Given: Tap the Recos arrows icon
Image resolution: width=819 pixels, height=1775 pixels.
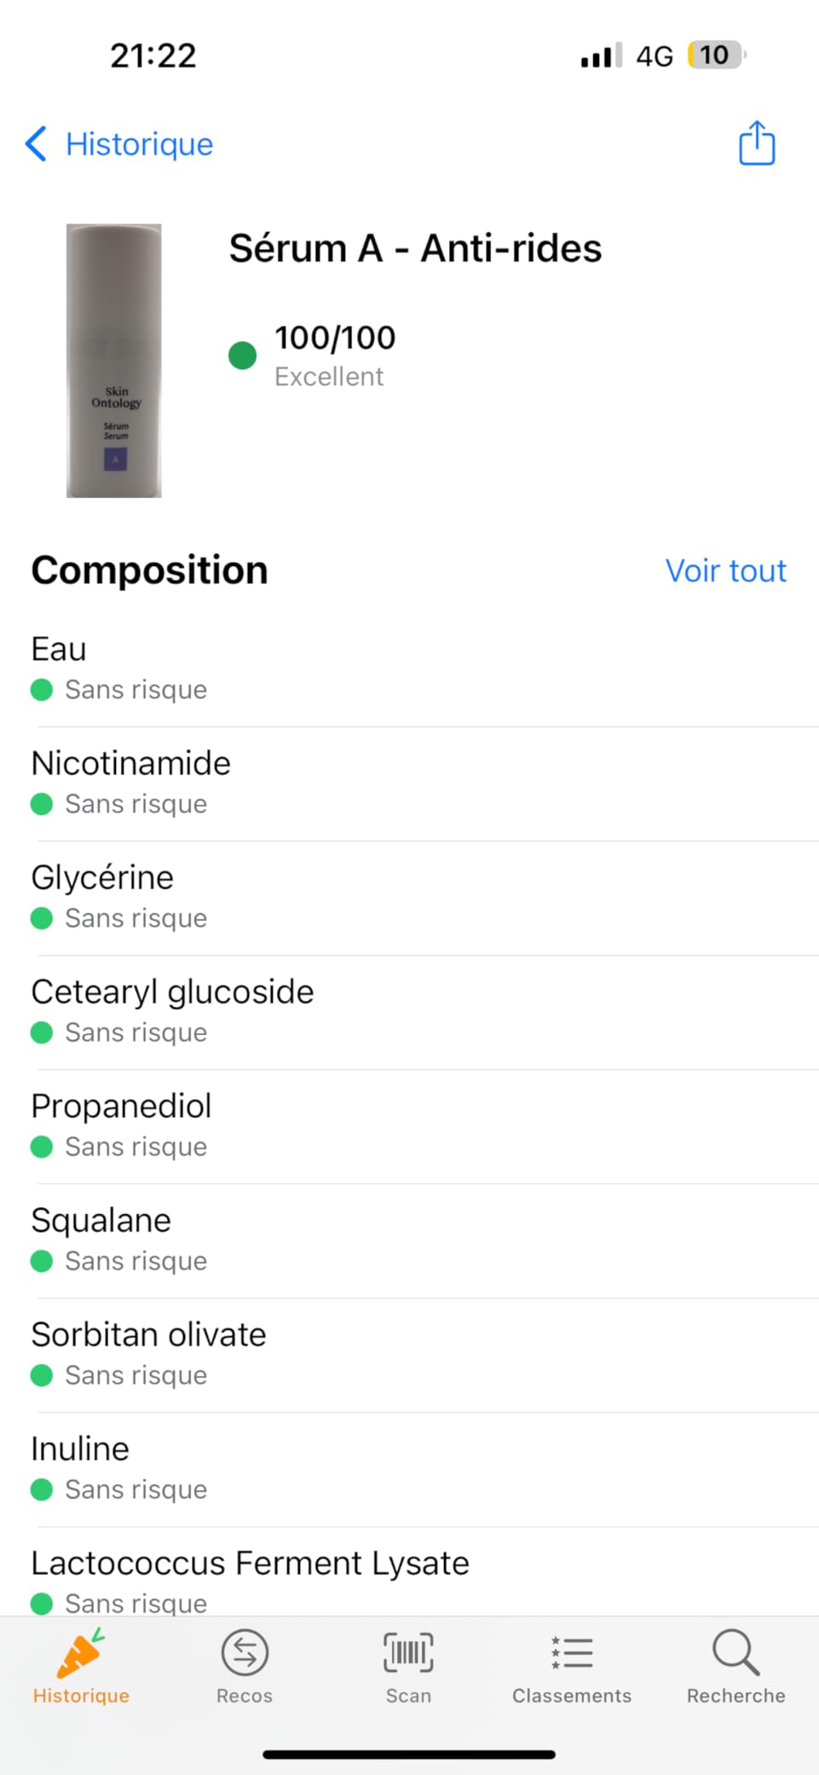Looking at the screenshot, I should [x=245, y=1652].
